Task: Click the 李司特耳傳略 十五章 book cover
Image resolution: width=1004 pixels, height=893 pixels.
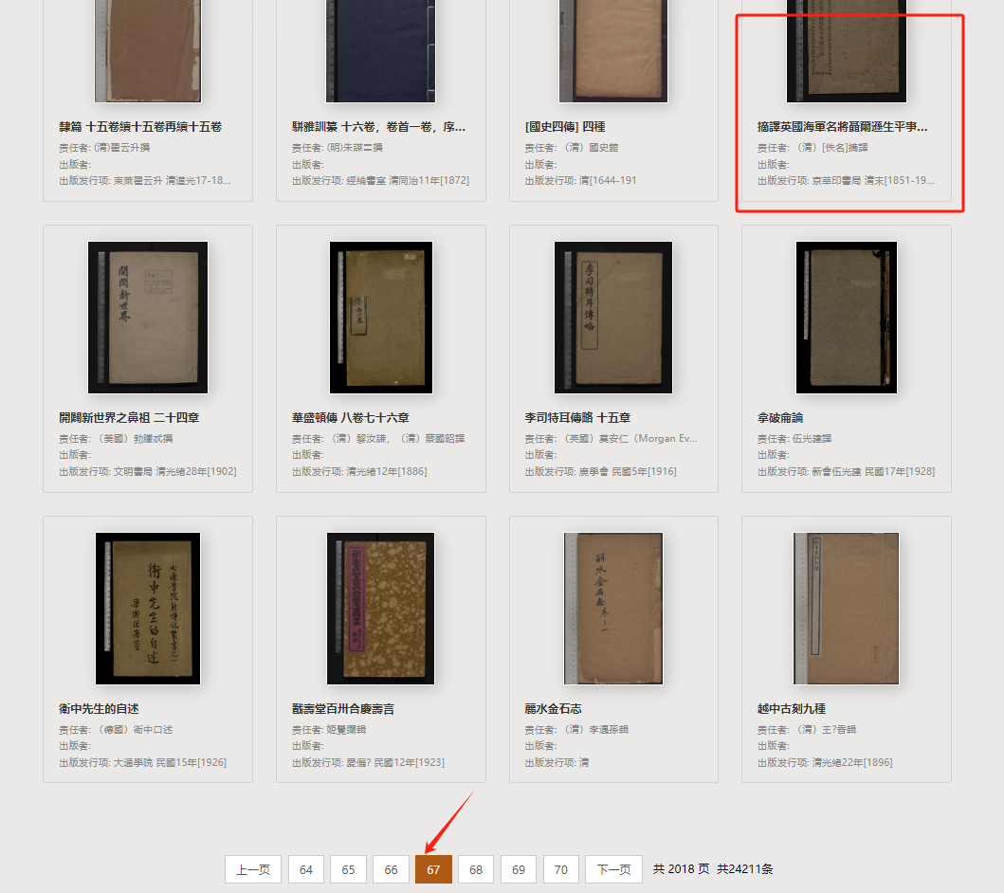Action: (613, 318)
